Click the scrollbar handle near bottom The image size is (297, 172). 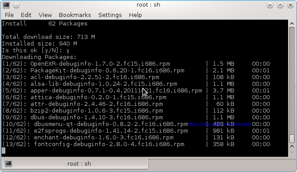292,139
